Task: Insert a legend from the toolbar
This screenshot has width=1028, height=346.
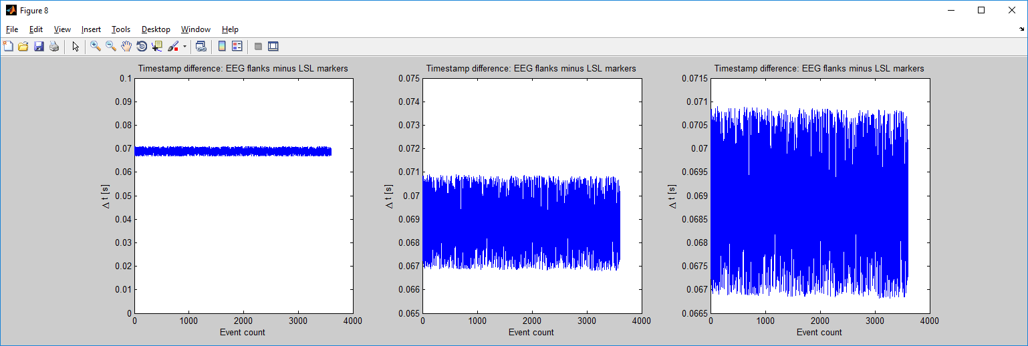Action: tap(237, 46)
